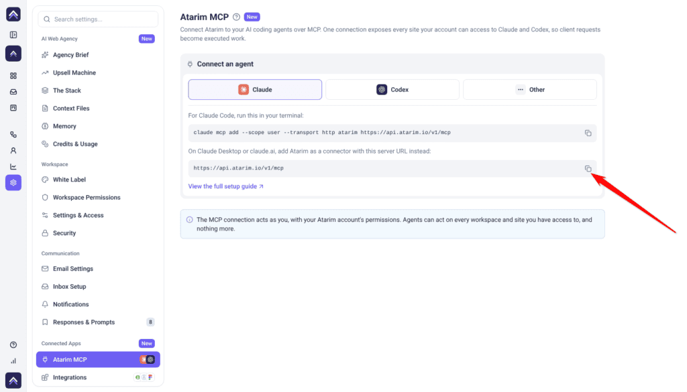Open White Label settings
This screenshot has height=392, width=687.
[98, 180]
